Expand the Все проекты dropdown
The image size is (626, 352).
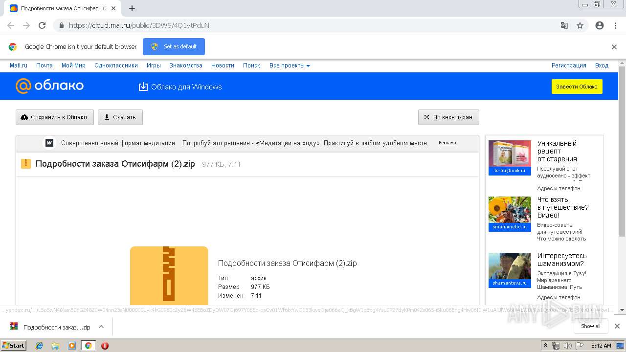click(x=290, y=66)
